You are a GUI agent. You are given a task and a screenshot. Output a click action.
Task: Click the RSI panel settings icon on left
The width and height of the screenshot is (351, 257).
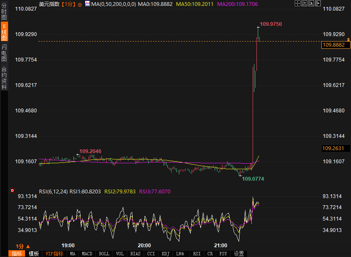click(12, 191)
